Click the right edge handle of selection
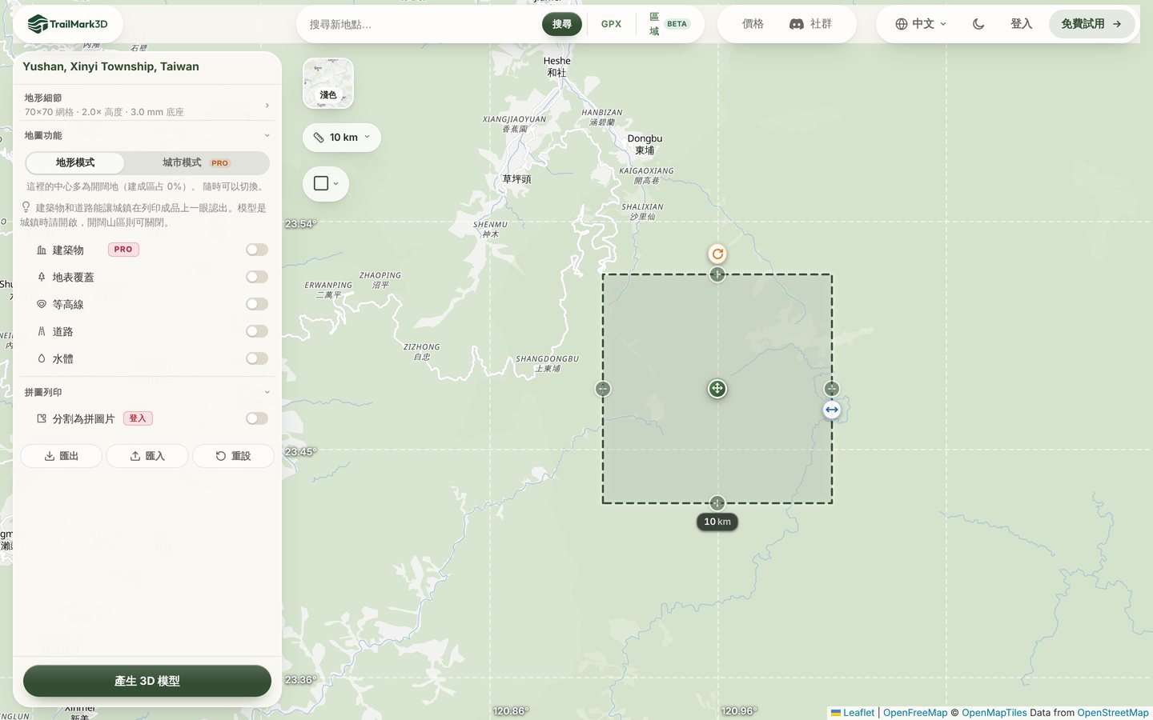Viewport: 1153px width, 720px height. click(x=832, y=389)
